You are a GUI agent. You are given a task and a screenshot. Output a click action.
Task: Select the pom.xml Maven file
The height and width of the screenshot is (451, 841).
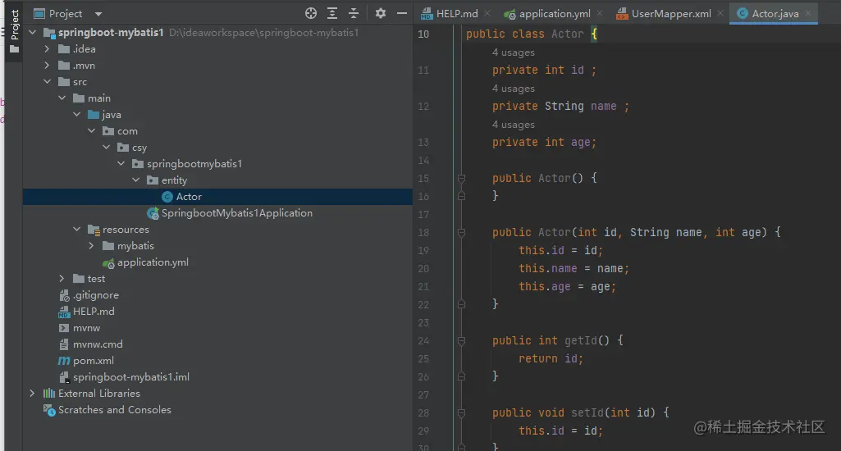[94, 360]
